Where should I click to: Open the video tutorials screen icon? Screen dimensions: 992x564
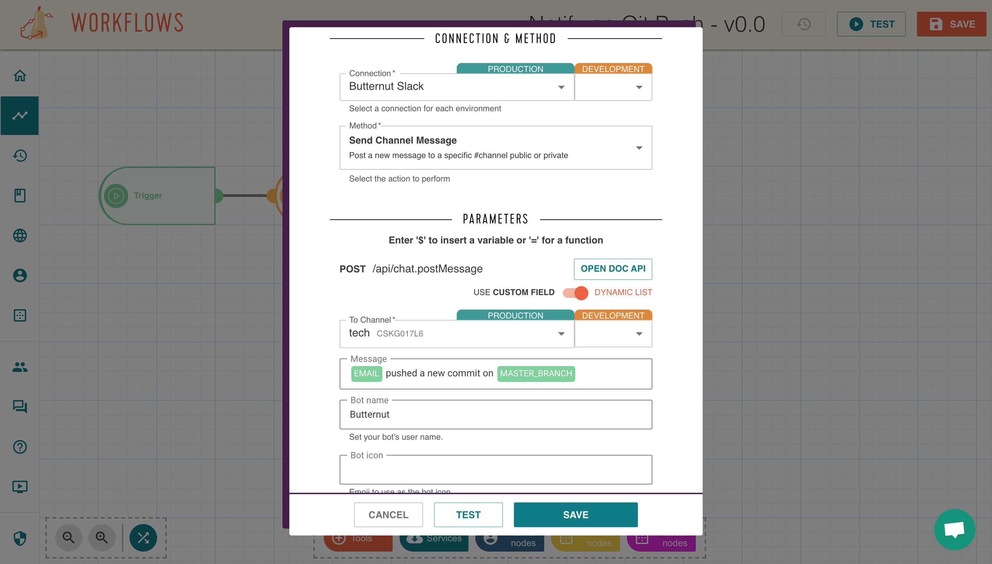20,487
